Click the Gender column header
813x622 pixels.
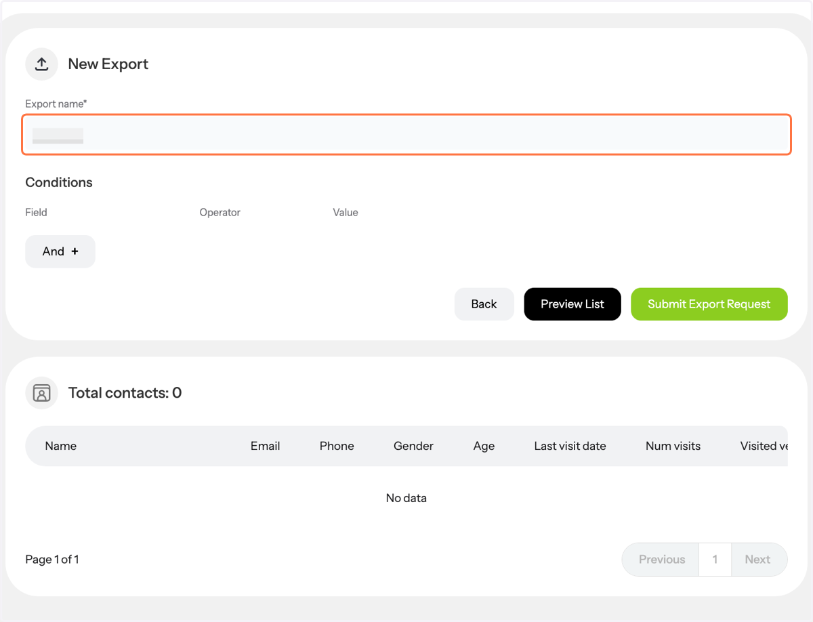(x=413, y=446)
